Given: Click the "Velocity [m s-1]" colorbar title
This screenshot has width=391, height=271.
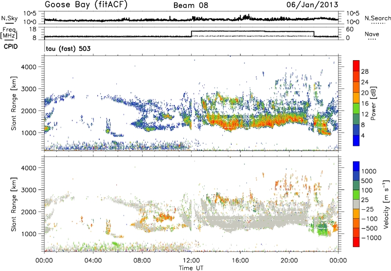Looking at the screenshot, I should (x=386, y=204).
